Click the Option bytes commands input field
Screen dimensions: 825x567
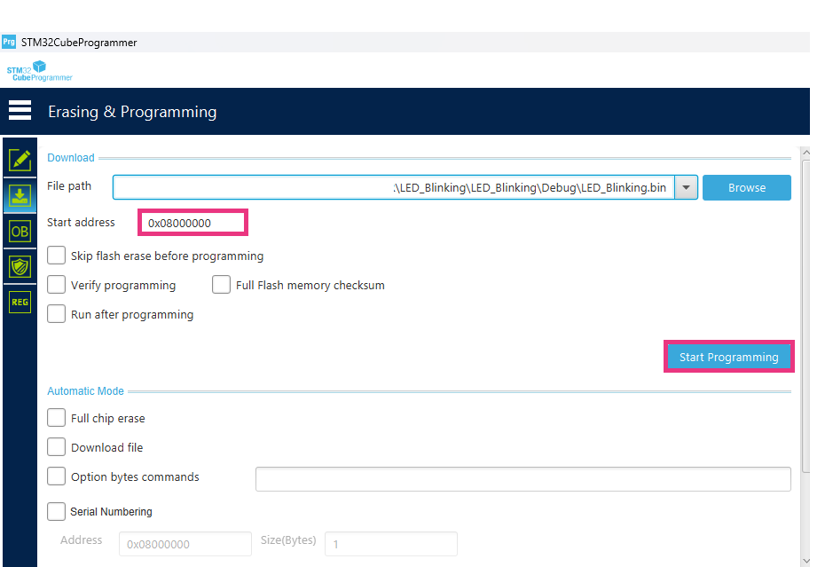[x=522, y=478]
